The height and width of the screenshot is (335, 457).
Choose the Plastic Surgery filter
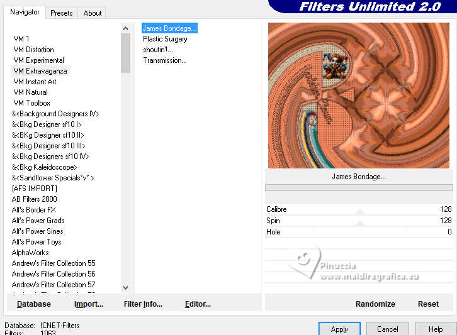point(165,39)
